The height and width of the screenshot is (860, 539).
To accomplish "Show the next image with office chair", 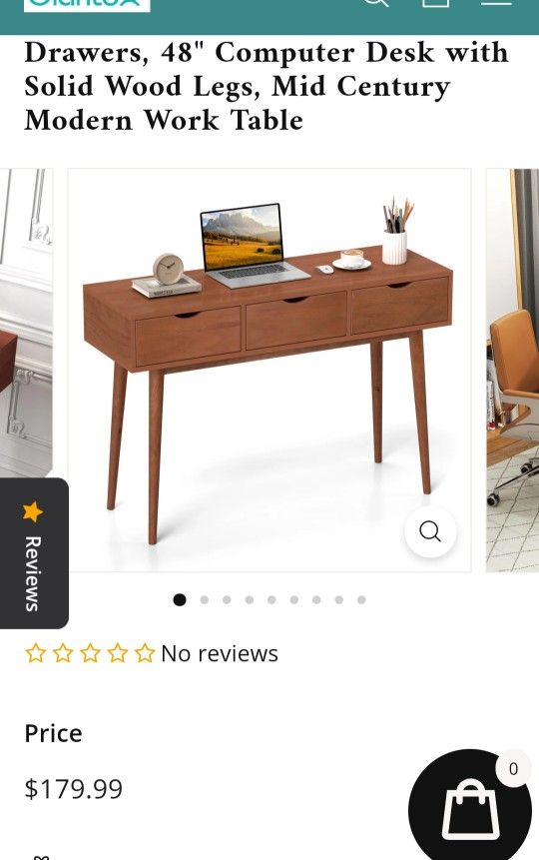I will pos(513,371).
